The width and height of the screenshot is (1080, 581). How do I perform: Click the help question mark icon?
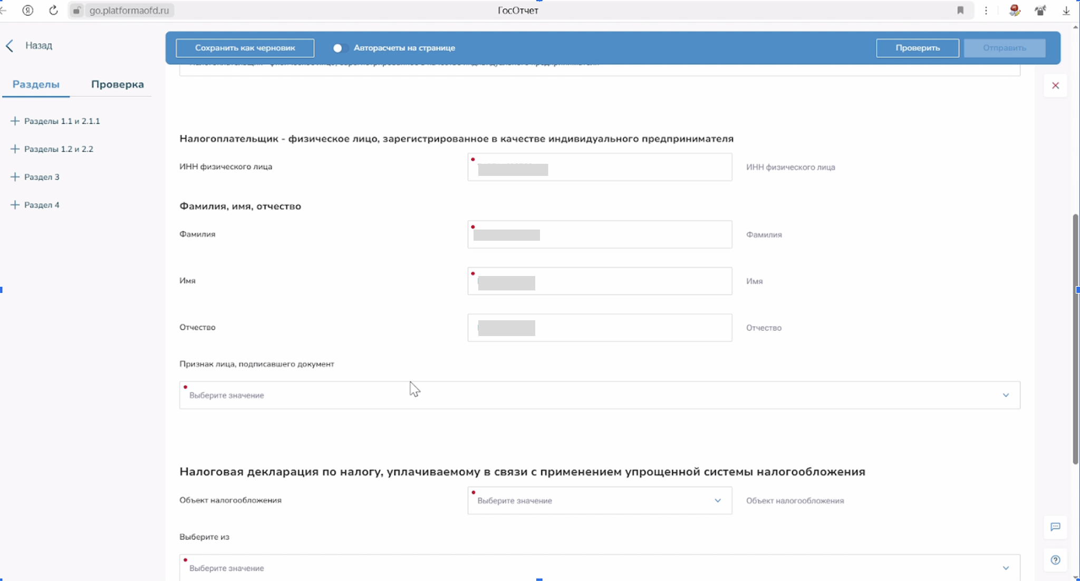[x=1055, y=560]
